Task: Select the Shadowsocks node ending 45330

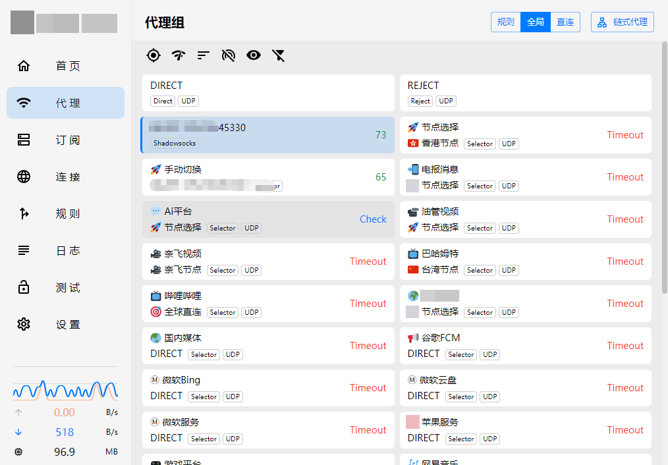Action: (268, 135)
